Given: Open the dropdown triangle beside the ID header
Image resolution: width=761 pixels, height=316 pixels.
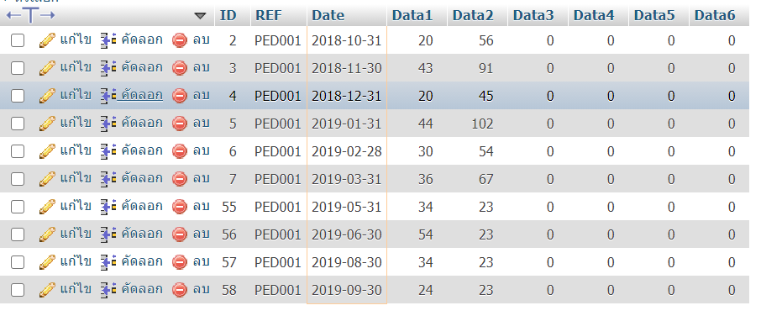Looking at the screenshot, I should pos(200,16).
